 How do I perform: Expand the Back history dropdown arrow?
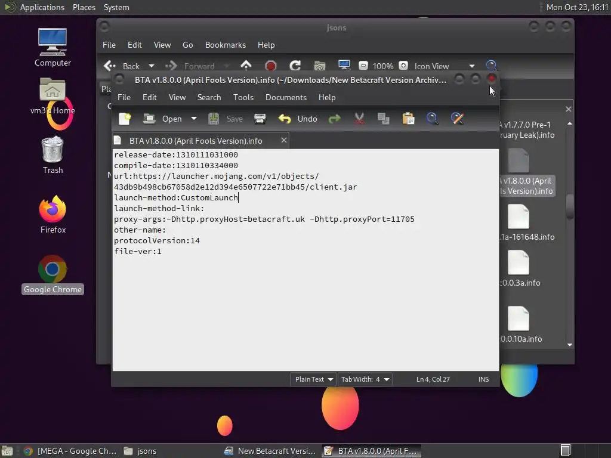(152, 66)
